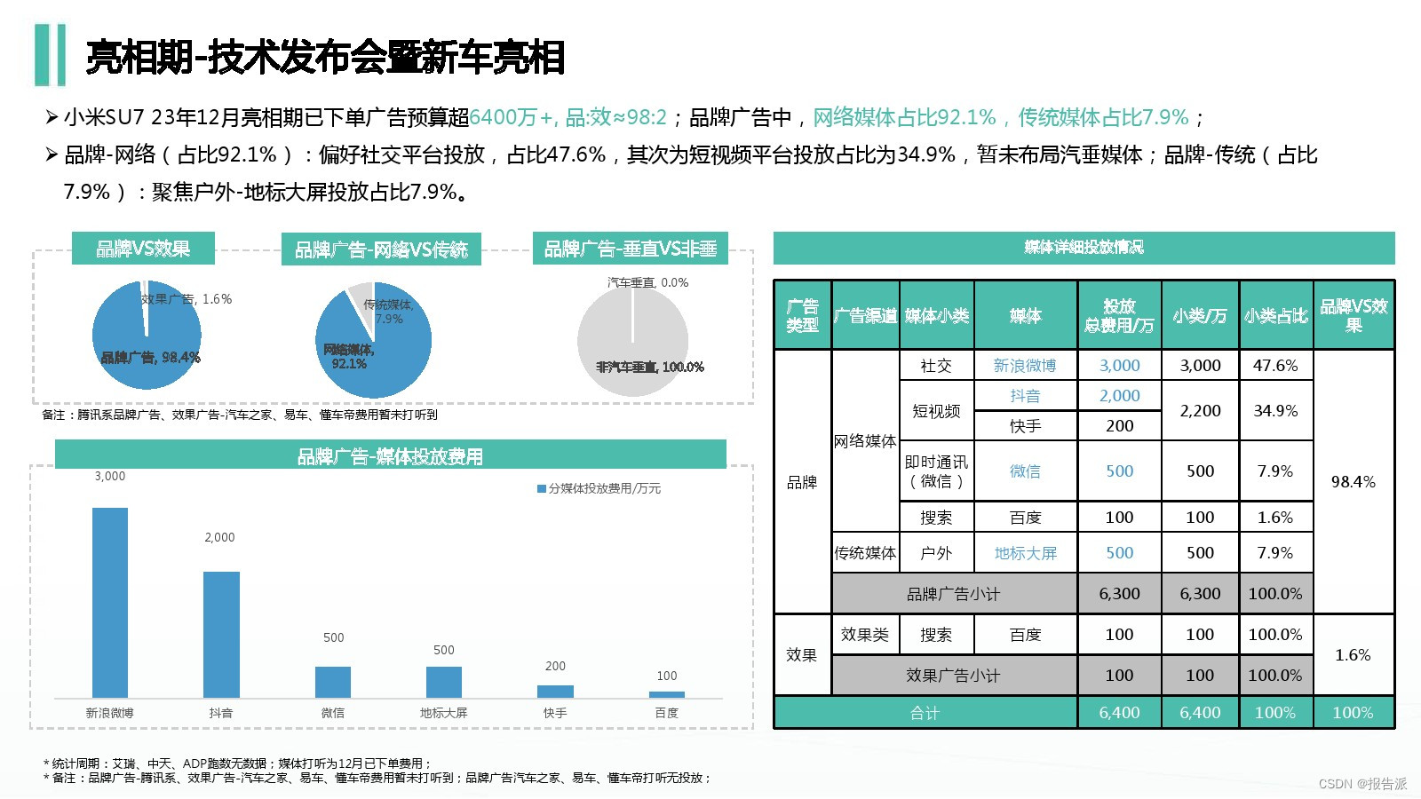Click the 品牌VS效果 table column header
This screenshot has width=1421, height=799.
pos(1354,315)
